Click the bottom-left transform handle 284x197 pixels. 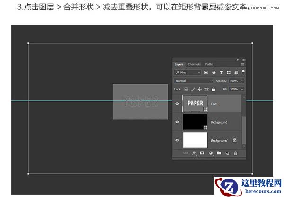(x=28, y=174)
